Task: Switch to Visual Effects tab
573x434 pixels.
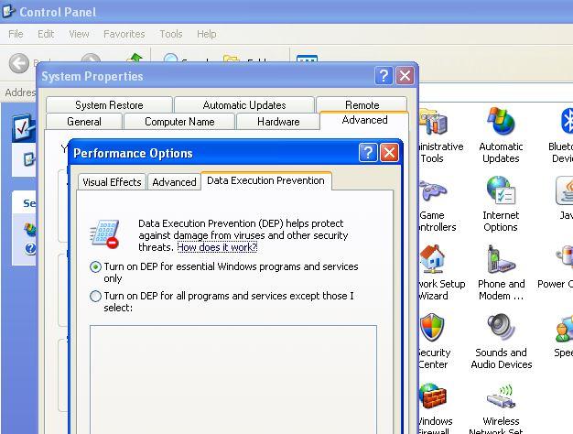Action: 112,181
